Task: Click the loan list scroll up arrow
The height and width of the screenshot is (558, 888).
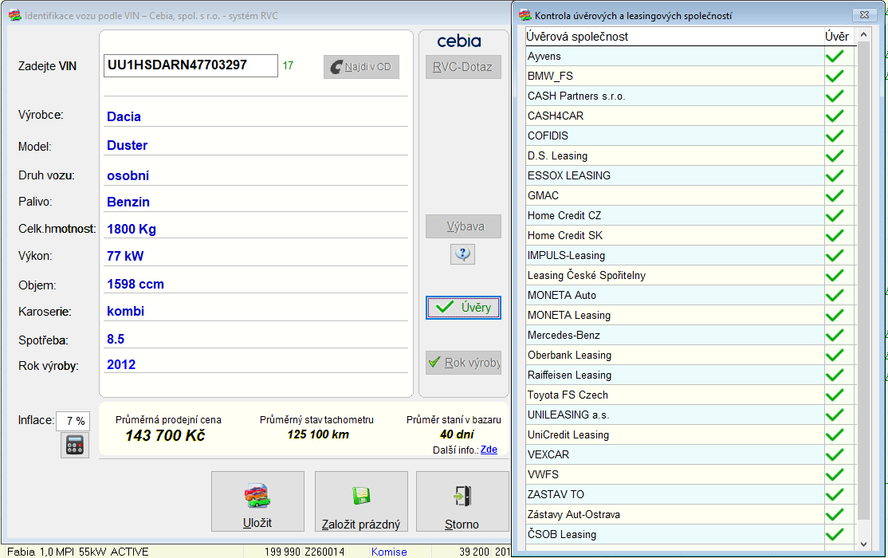Action: (x=863, y=34)
